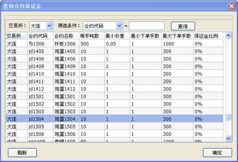Select the jd1505 code cell
Image resolution: width=238 pixels, height=162 pixels.
40,126
